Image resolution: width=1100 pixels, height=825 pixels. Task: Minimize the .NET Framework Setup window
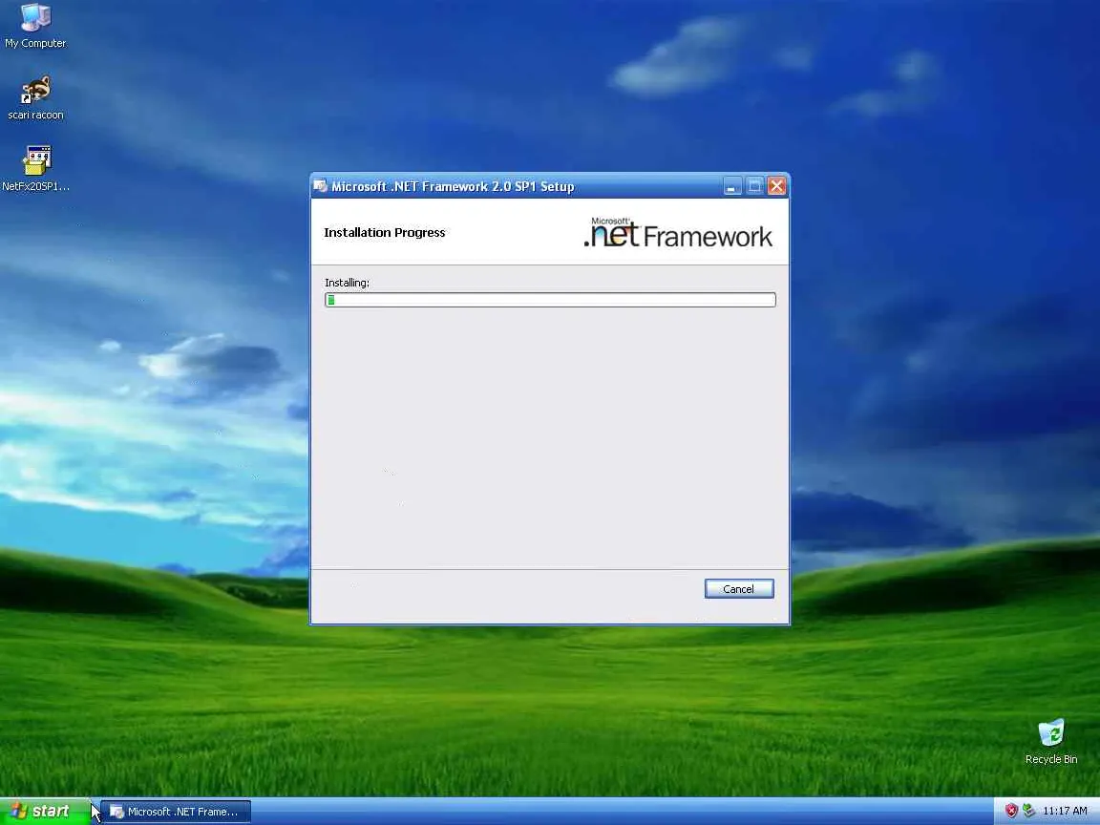[731, 186]
